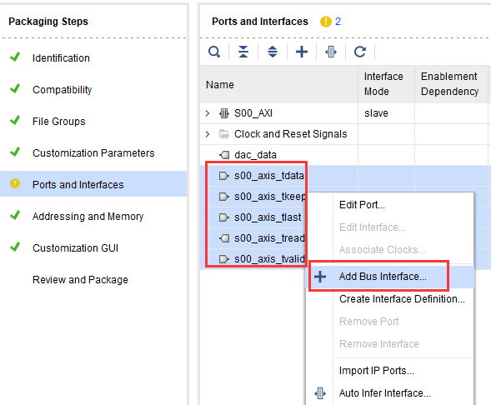Click the search icon in Ports toolbar

(x=214, y=52)
